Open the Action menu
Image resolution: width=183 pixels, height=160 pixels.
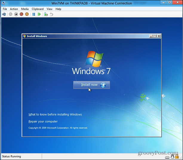pyautogui.click(x=14, y=9)
